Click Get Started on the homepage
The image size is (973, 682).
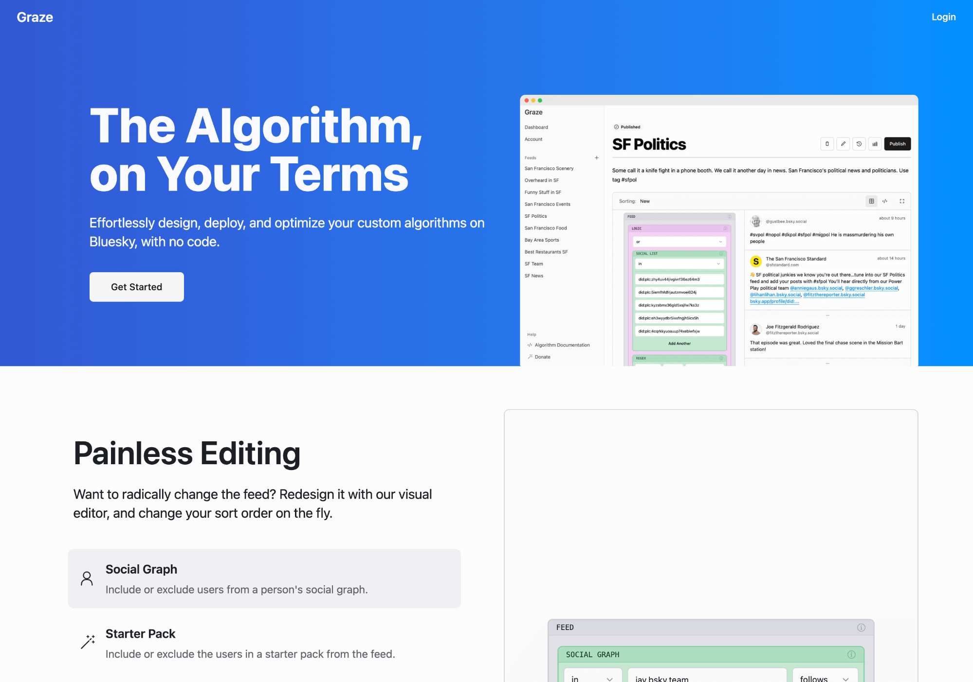136,286
